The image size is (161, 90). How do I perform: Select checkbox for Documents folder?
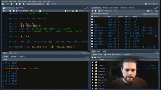point(93,80)
